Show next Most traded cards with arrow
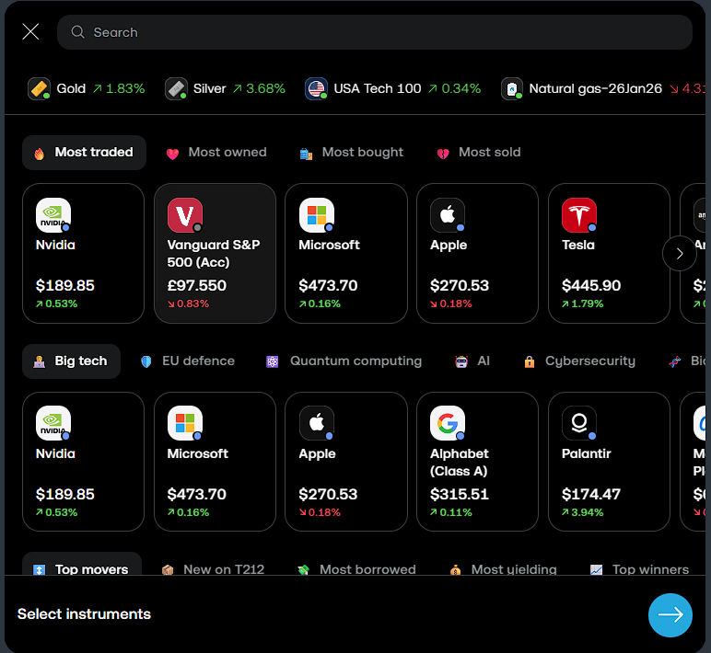The width and height of the screenshot is (711, 653). [x=680, y=254]
